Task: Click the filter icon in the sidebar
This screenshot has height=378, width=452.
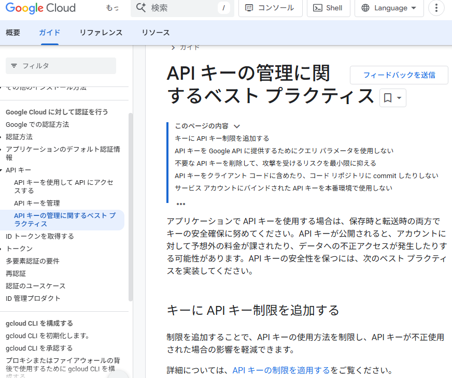Action: pos(14,66)
